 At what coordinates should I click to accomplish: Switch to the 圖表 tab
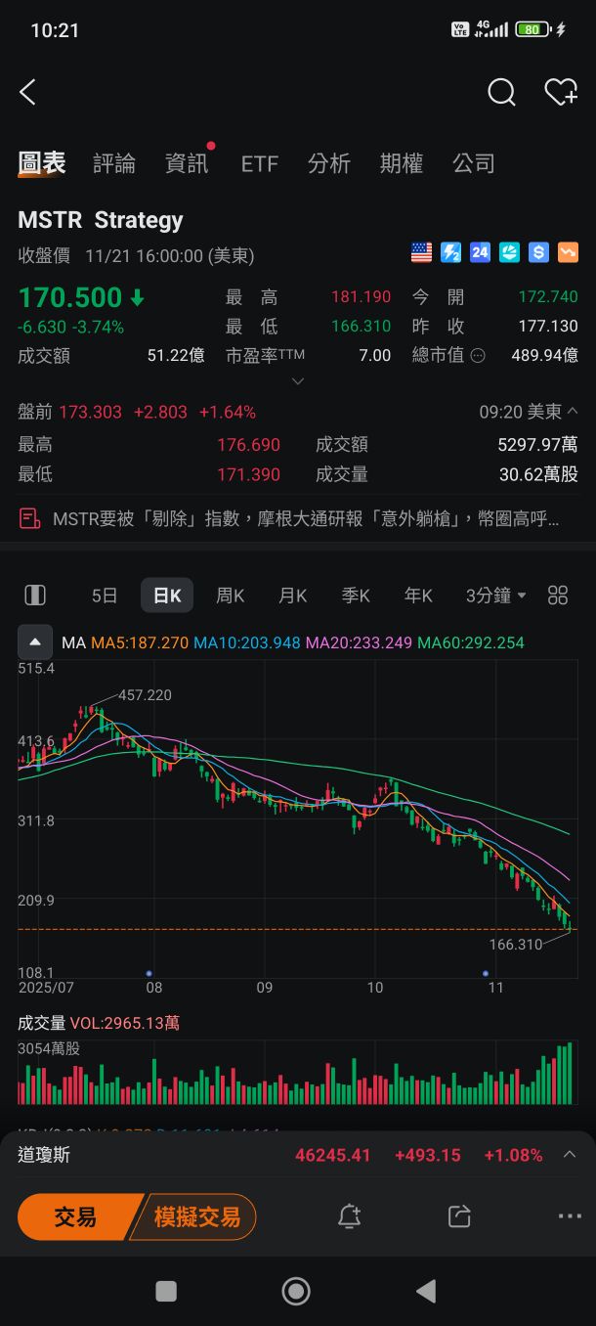(x=42, y=163)
